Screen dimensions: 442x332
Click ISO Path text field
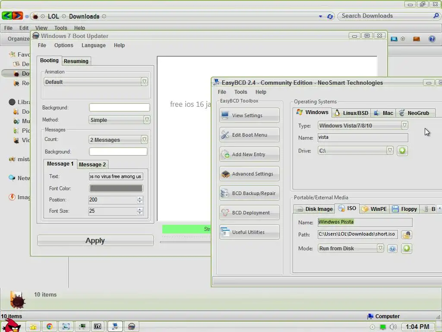tap(358, 234)
